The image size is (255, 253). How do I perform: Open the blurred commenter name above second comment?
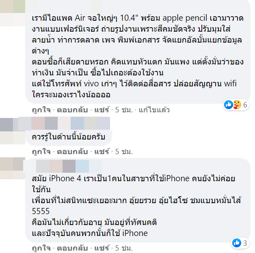click(71, 123)
